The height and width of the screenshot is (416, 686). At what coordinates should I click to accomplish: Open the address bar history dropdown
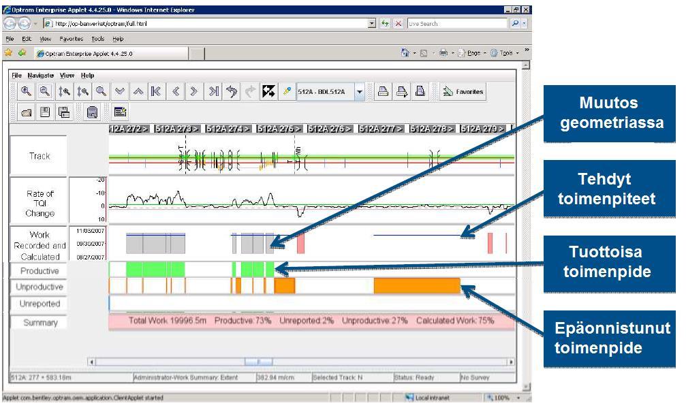(372, 24)
